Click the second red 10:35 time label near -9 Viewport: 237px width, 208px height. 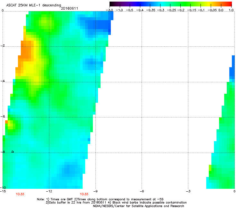[84, 194]
